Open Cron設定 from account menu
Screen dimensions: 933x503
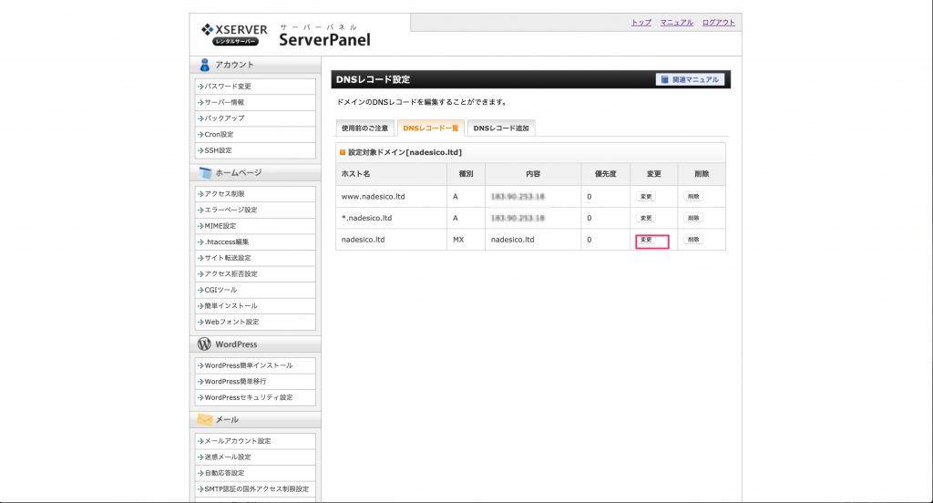(x=219, y=134)
